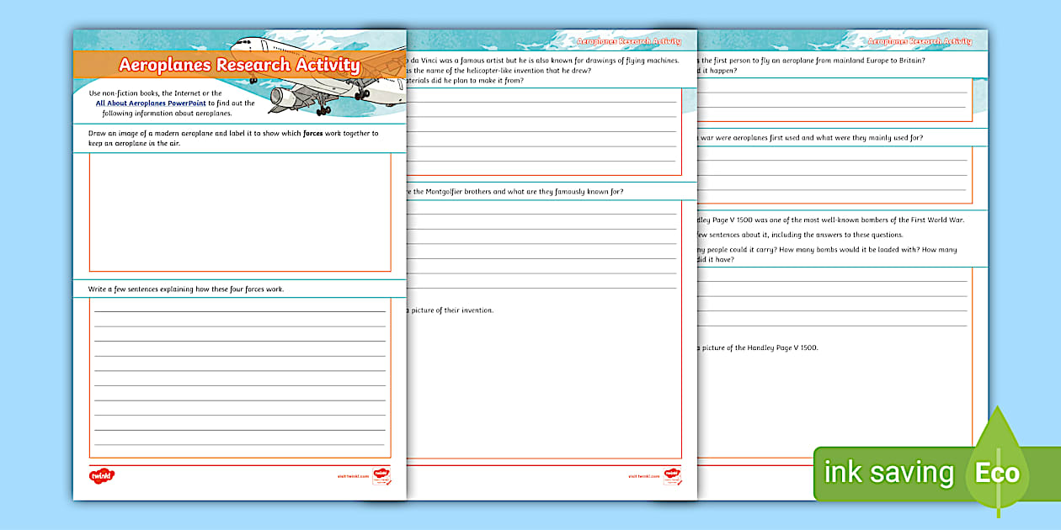Click the Twinkl stamp icon on second page footer

(x=673, y=476)
